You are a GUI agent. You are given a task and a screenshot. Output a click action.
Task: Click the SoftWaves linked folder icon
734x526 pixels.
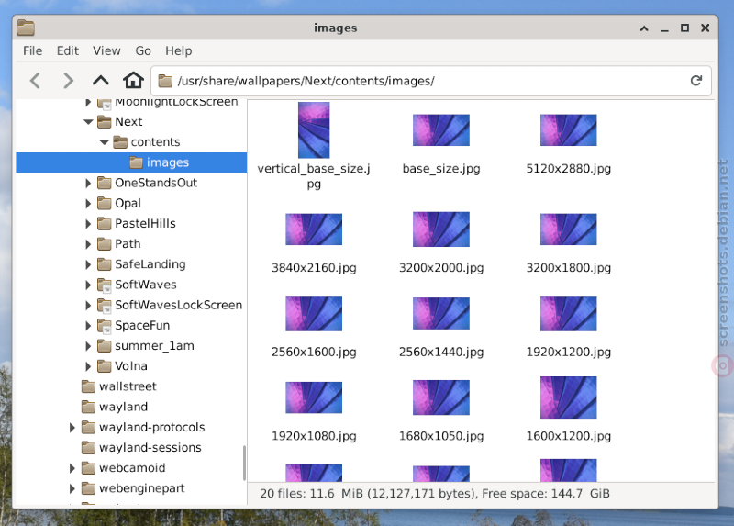(104, 285)
